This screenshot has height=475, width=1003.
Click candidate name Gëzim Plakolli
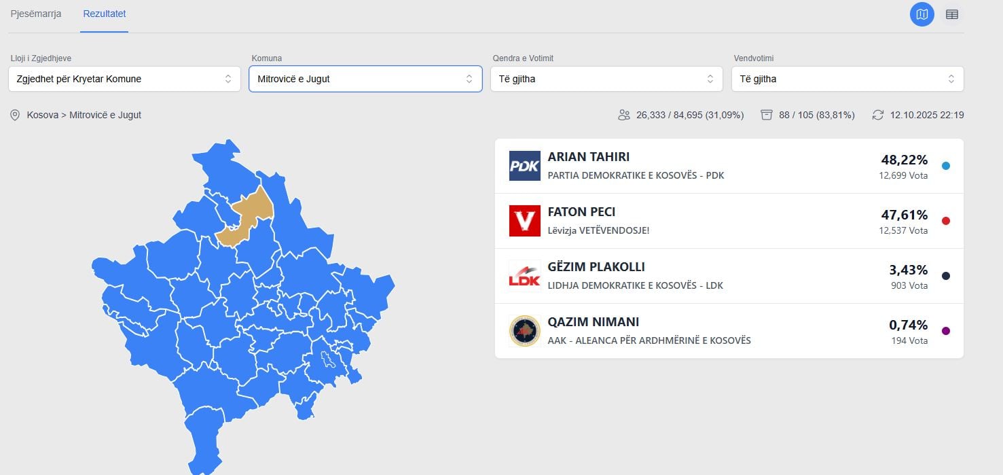pyautogui.click(x=596, y=267)
